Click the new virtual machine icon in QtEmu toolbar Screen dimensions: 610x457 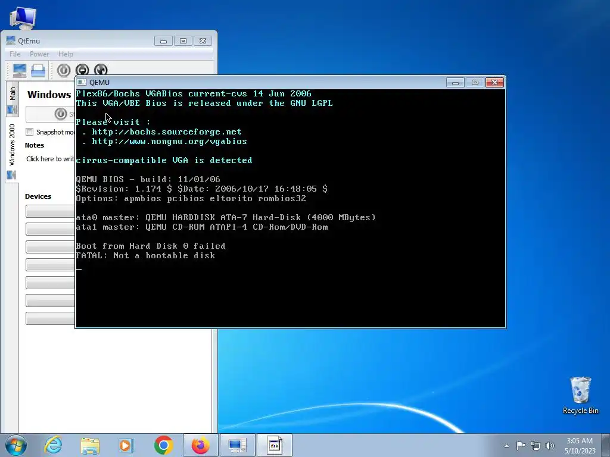click(x=20, y=70)
